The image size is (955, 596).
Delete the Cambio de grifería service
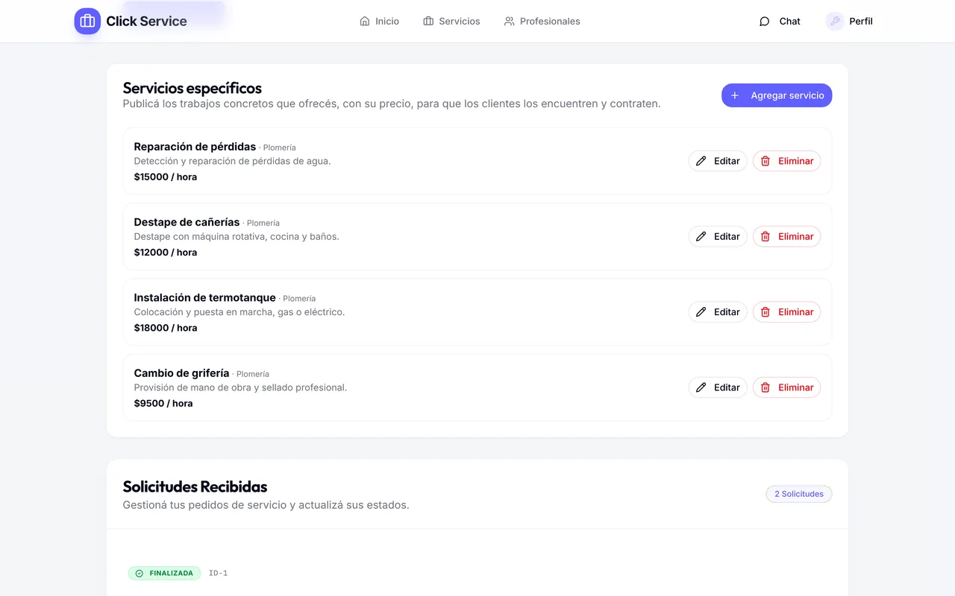(786, 387)
